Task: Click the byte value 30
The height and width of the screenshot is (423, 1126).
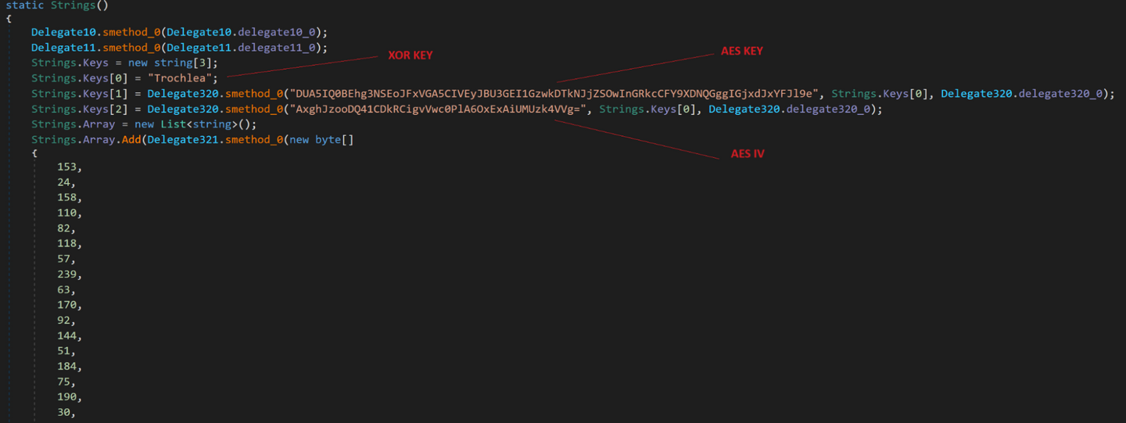Action: 66,412
